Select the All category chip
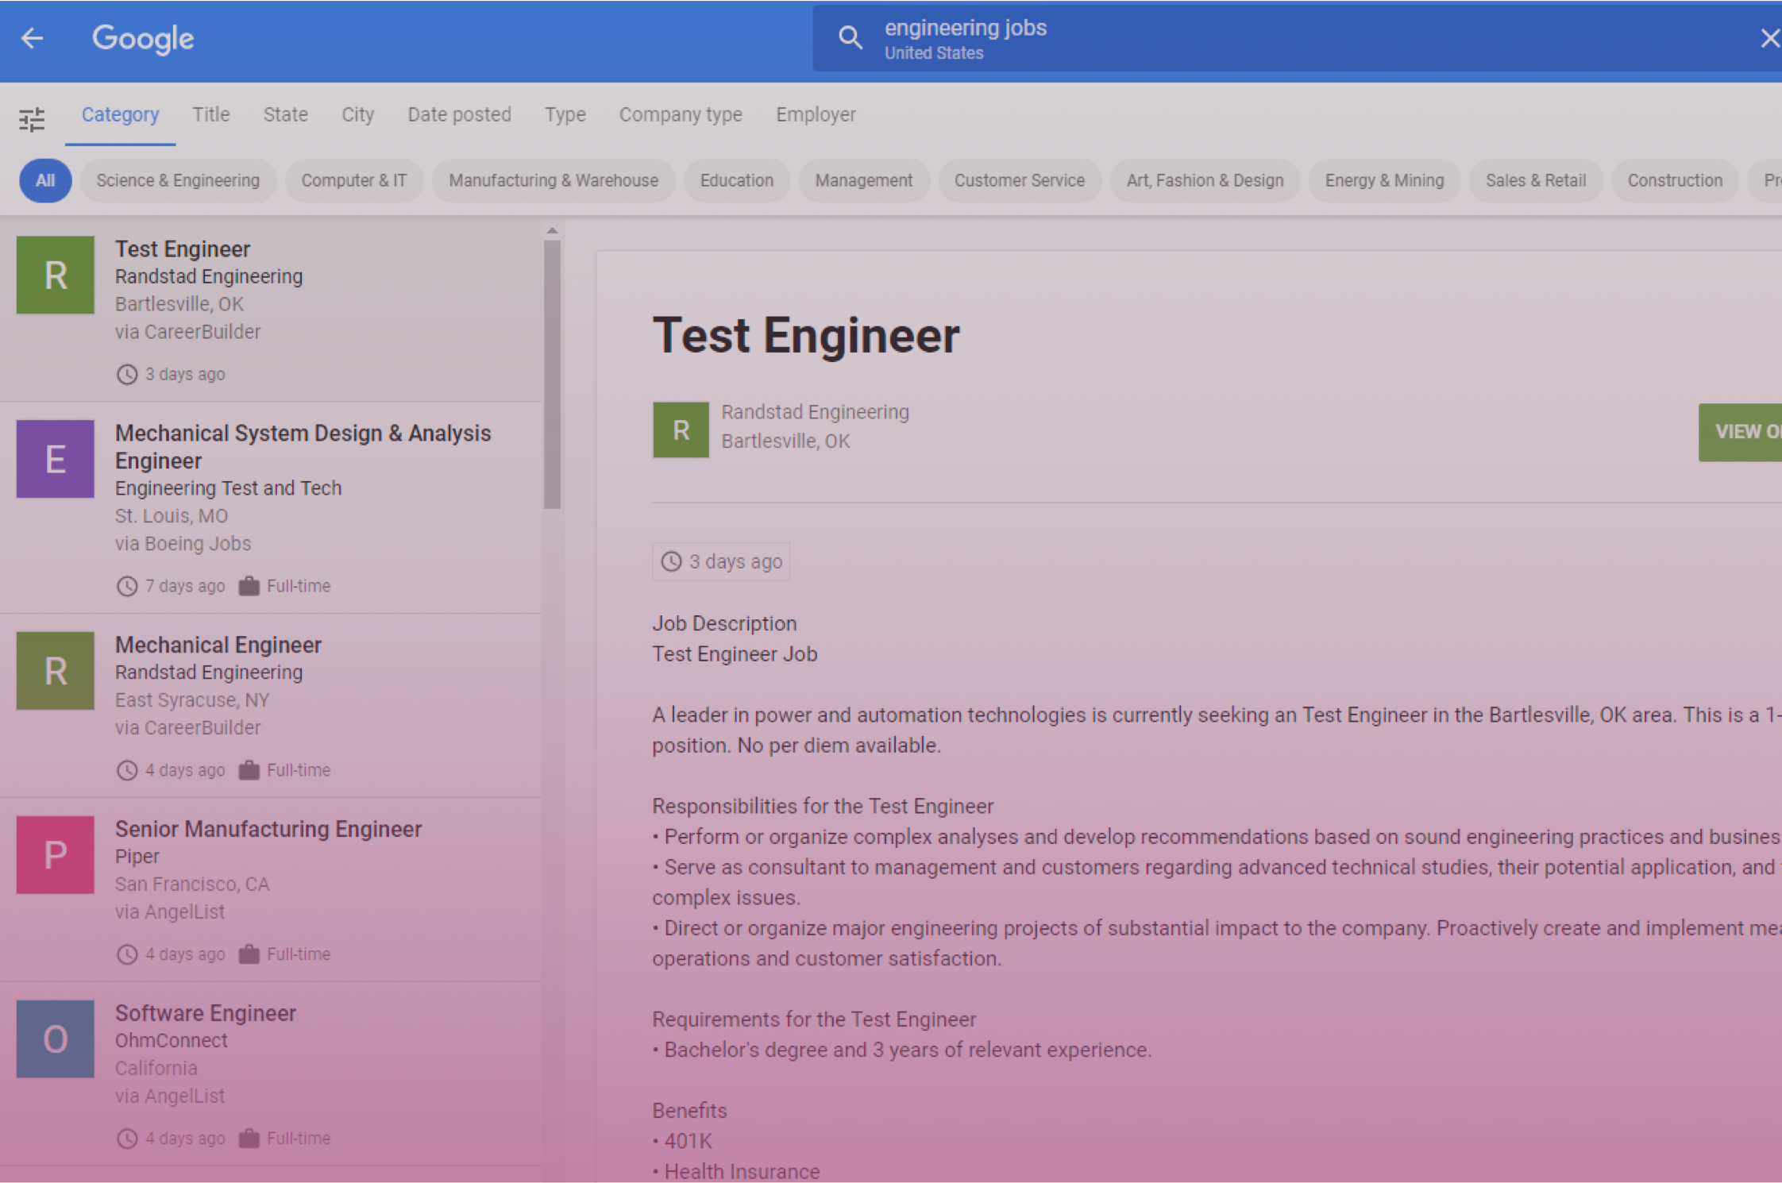This screenshot has width=1782, height=1183. (44, 180)
